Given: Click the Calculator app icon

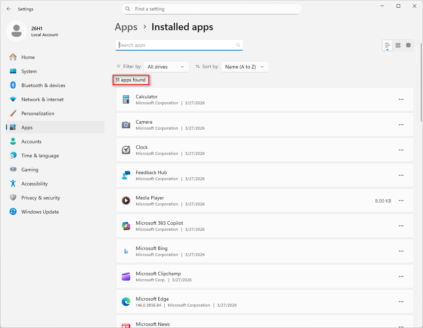Looking at the screenshot, I should click(126, 99).
